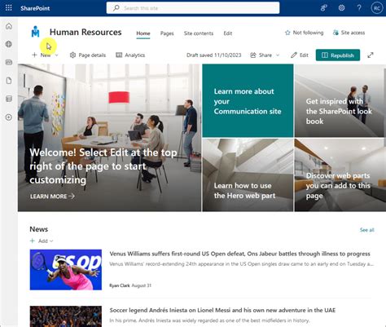Open the See all news link
The image size is (386, 327).
click(x=367, y=230)
